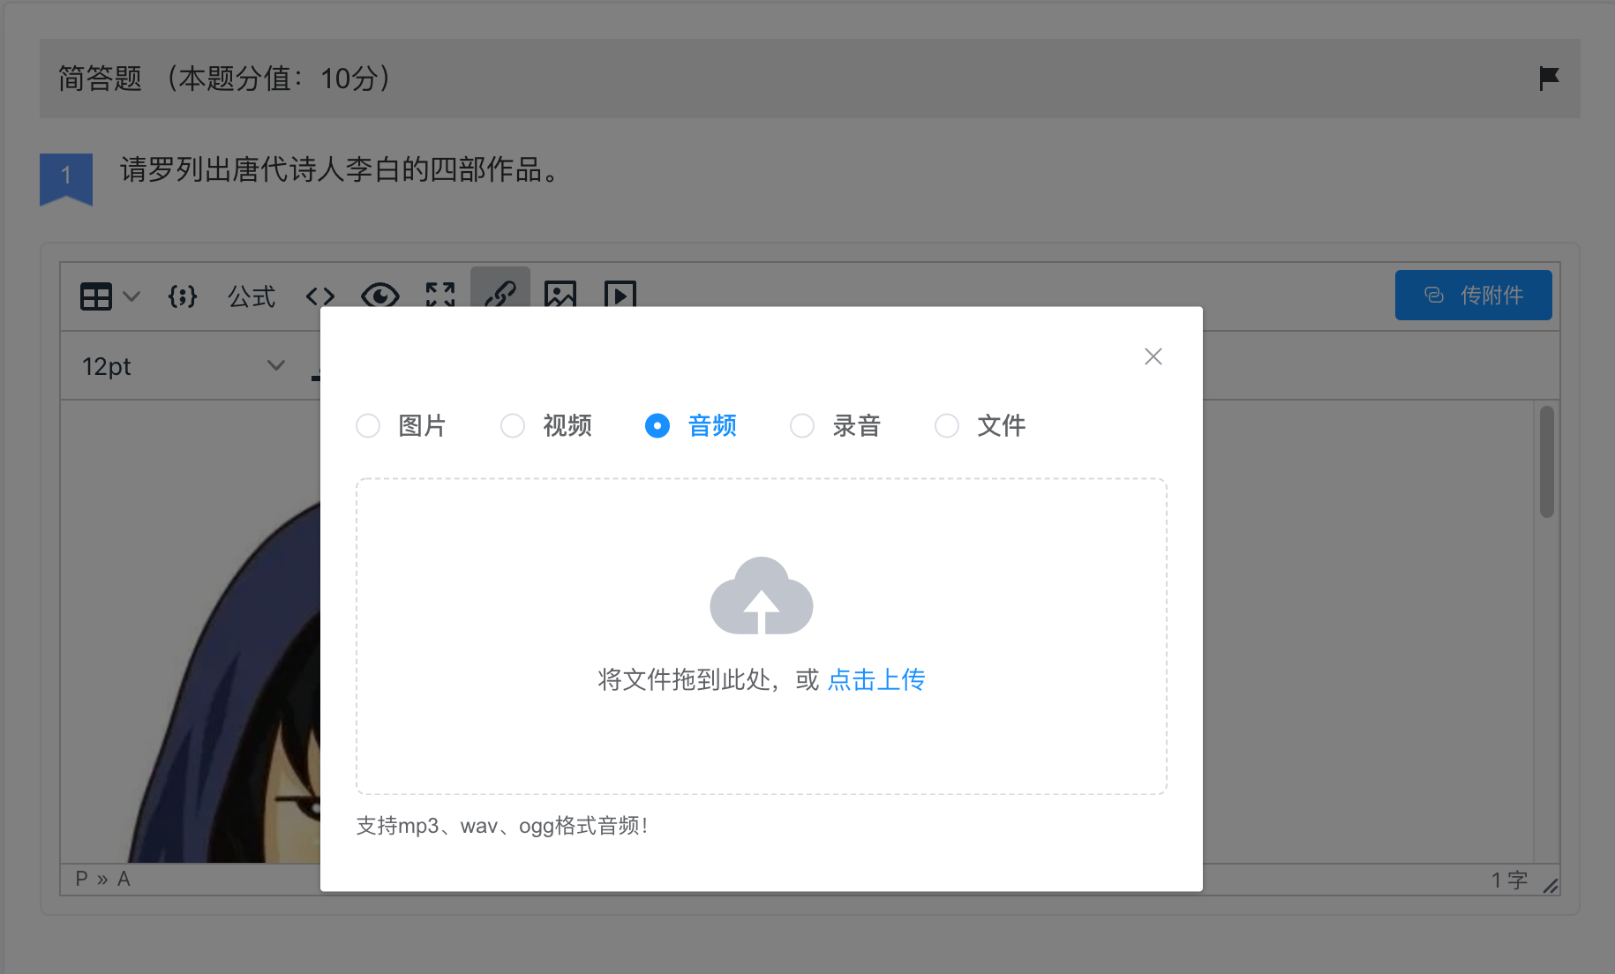This screenshot has height=974, width=1615.
Task: Expand the table dropdown arrow
Action: click(x=131, y=296)
